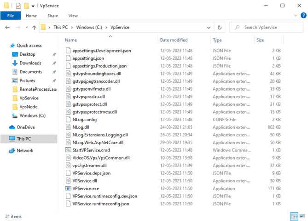Select Downloads in the navigation pane
308x221 pixels.
click(x=30, y=63)
